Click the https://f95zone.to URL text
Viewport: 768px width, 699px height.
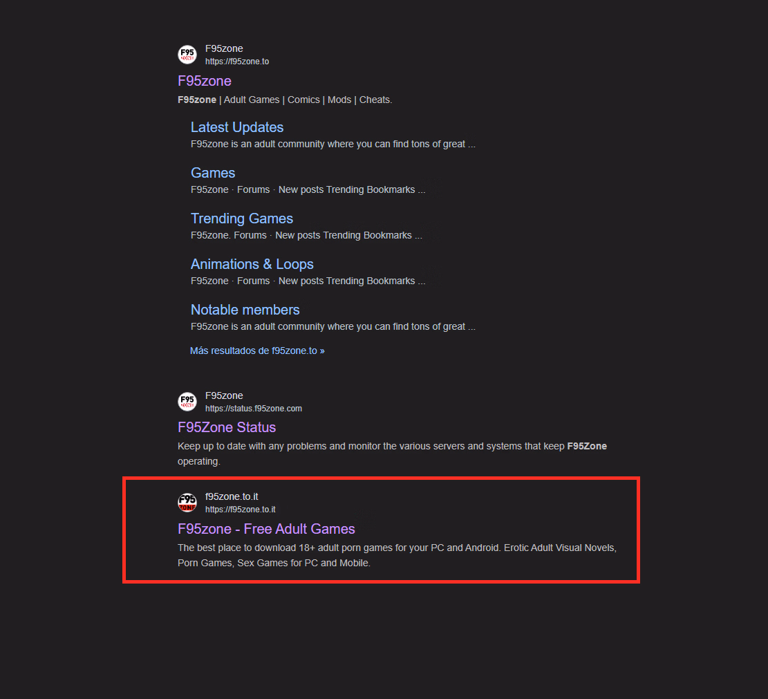[x=237, y=62]
